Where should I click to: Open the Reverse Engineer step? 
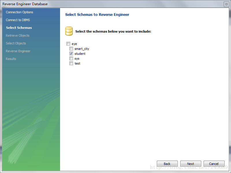[x=18, y=51]
